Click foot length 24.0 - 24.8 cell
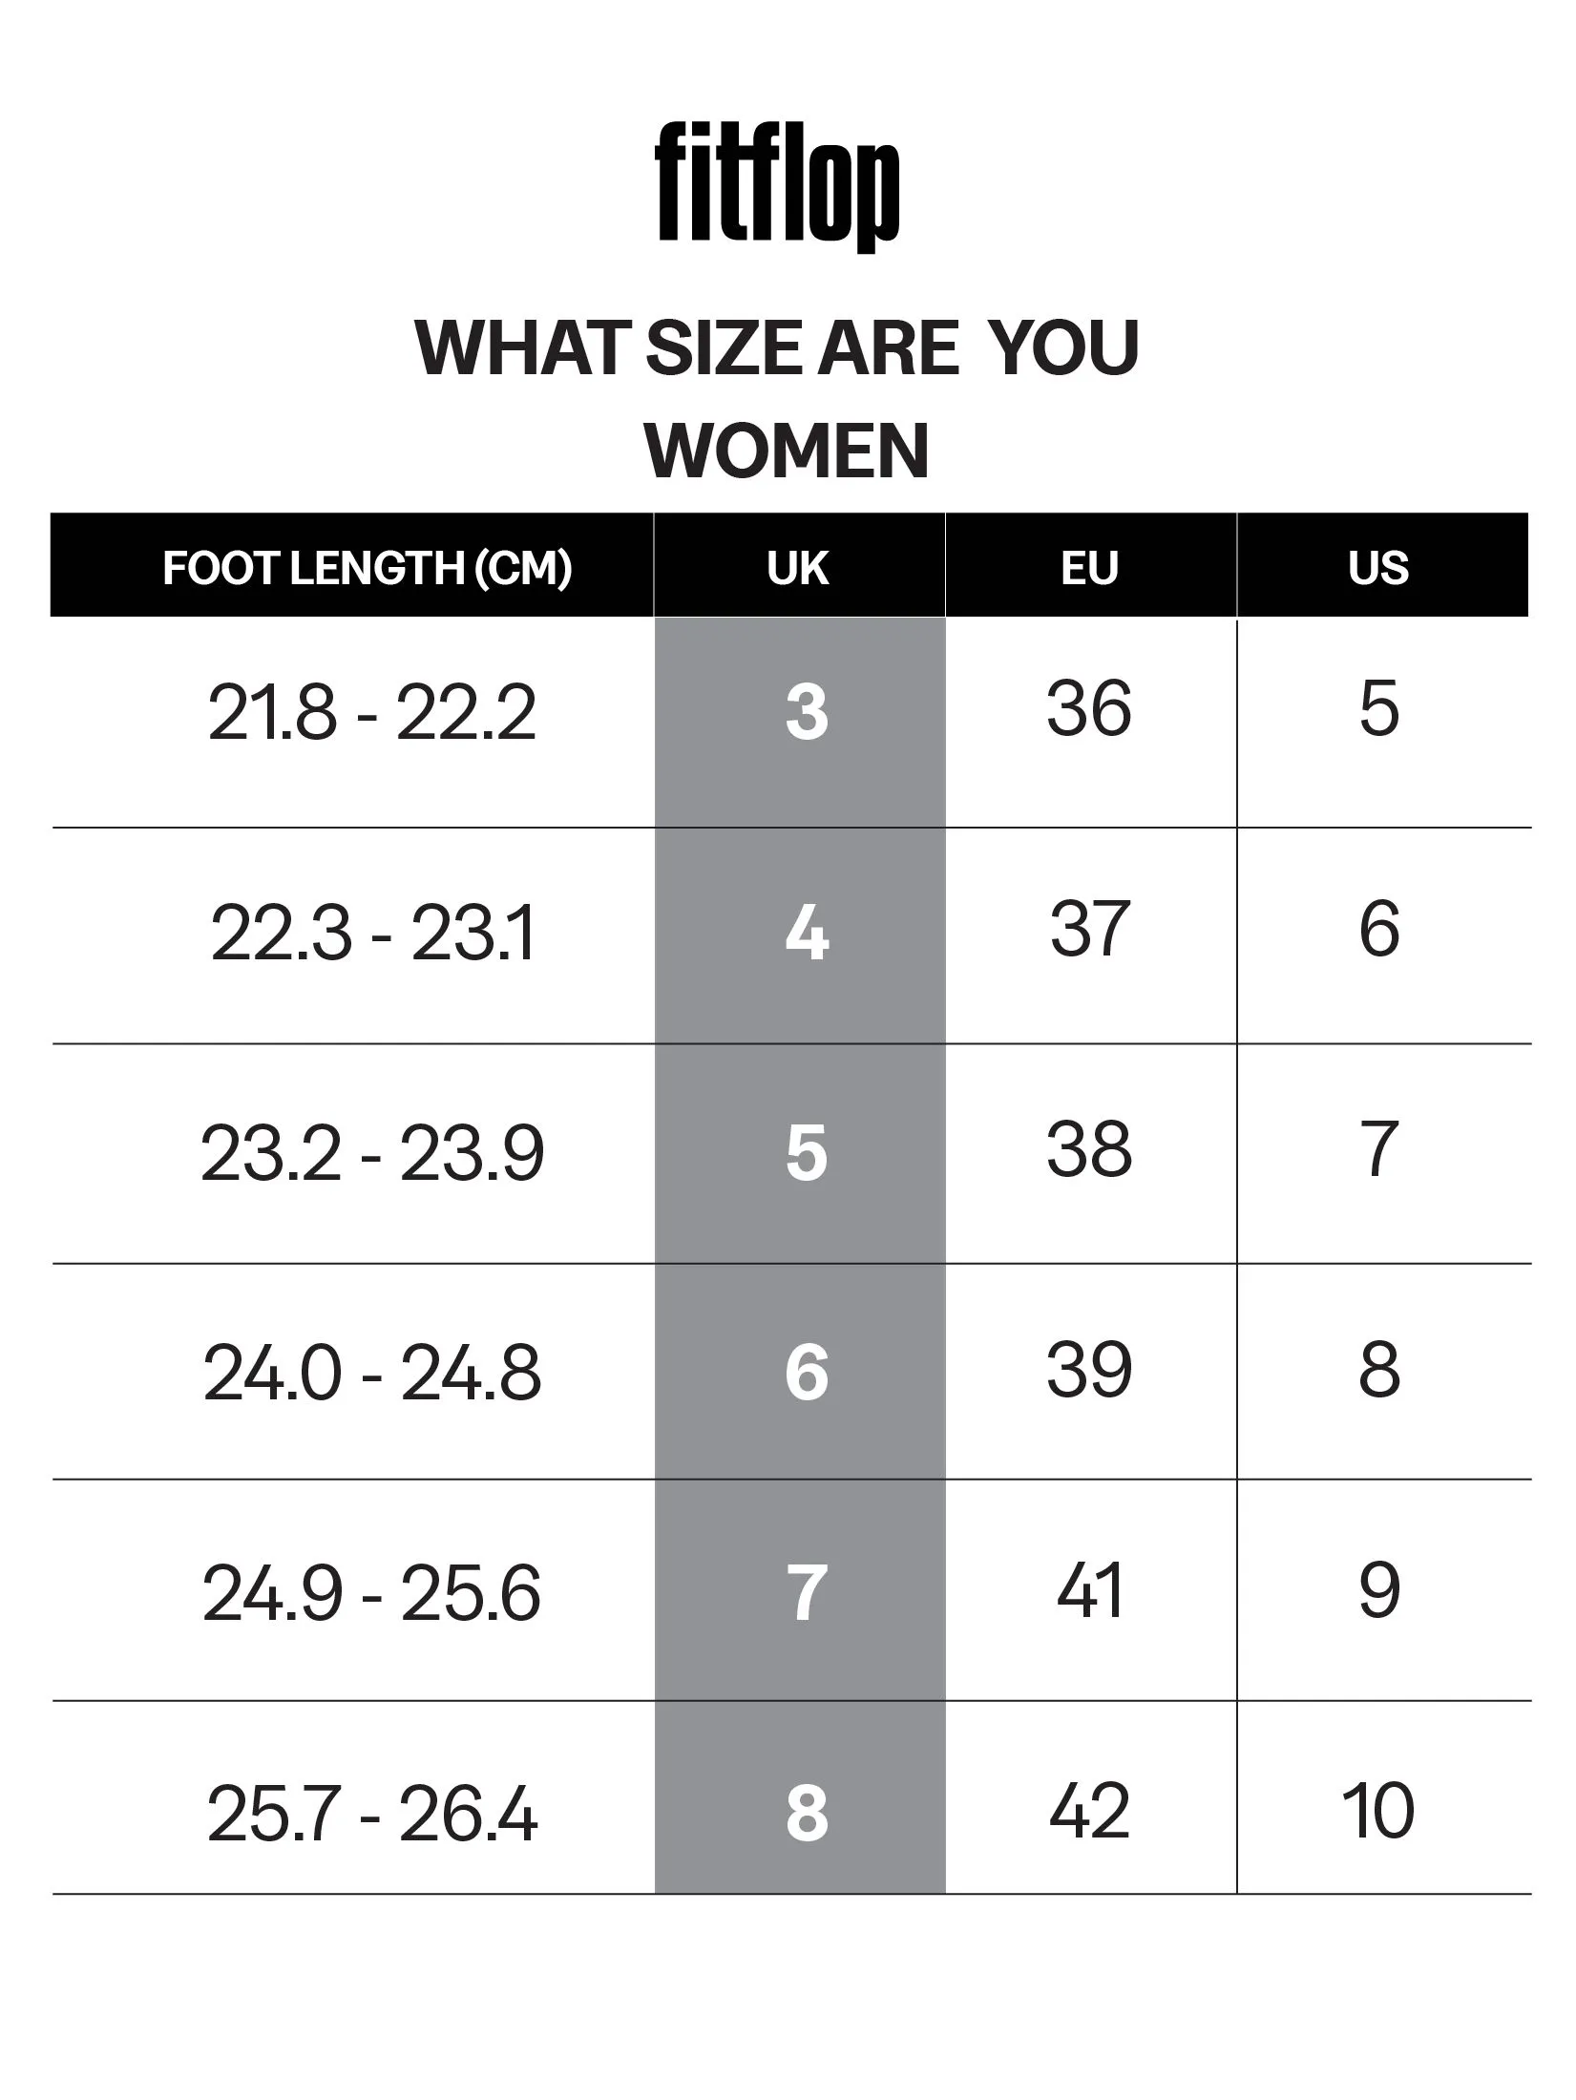The width and height of the screenshot is (1576, 2100). click(372, 1373)
